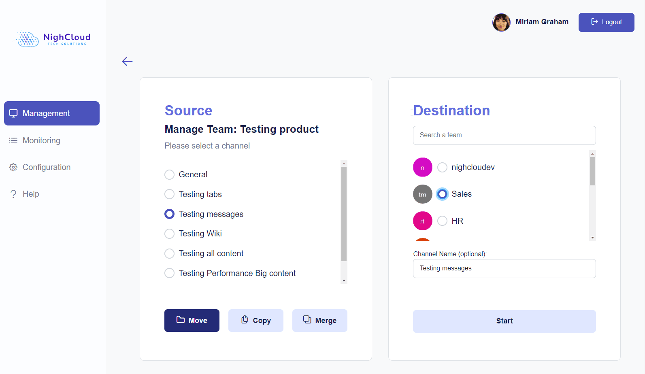Open the Management section
This screenshot has height=374, width=645.
(52, 113)
